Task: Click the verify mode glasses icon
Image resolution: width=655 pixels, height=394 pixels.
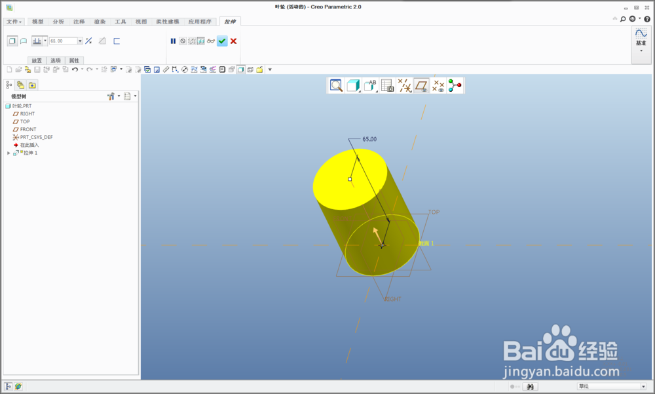Action: 210,41
